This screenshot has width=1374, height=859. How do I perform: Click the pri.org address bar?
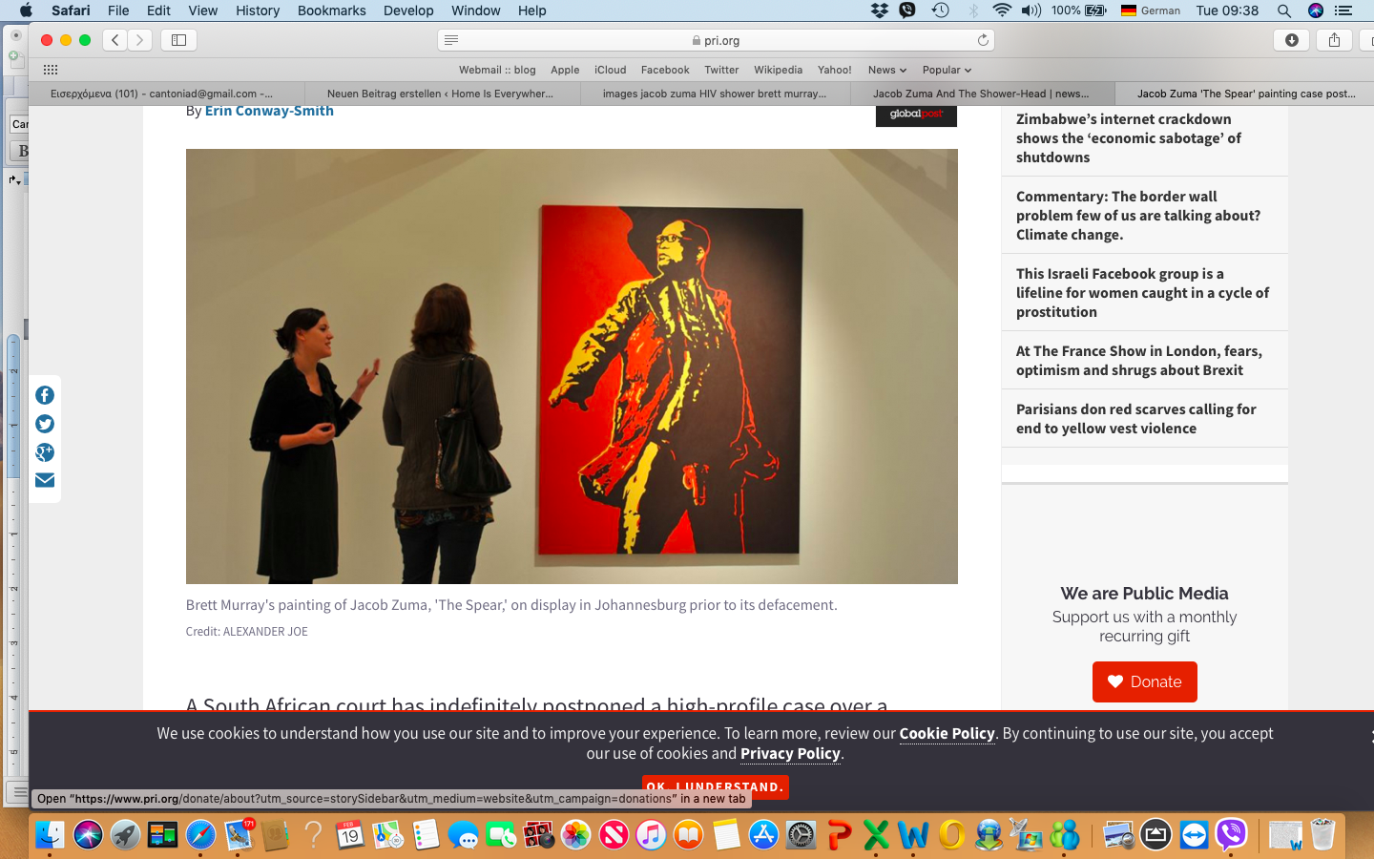coord(716,40)
